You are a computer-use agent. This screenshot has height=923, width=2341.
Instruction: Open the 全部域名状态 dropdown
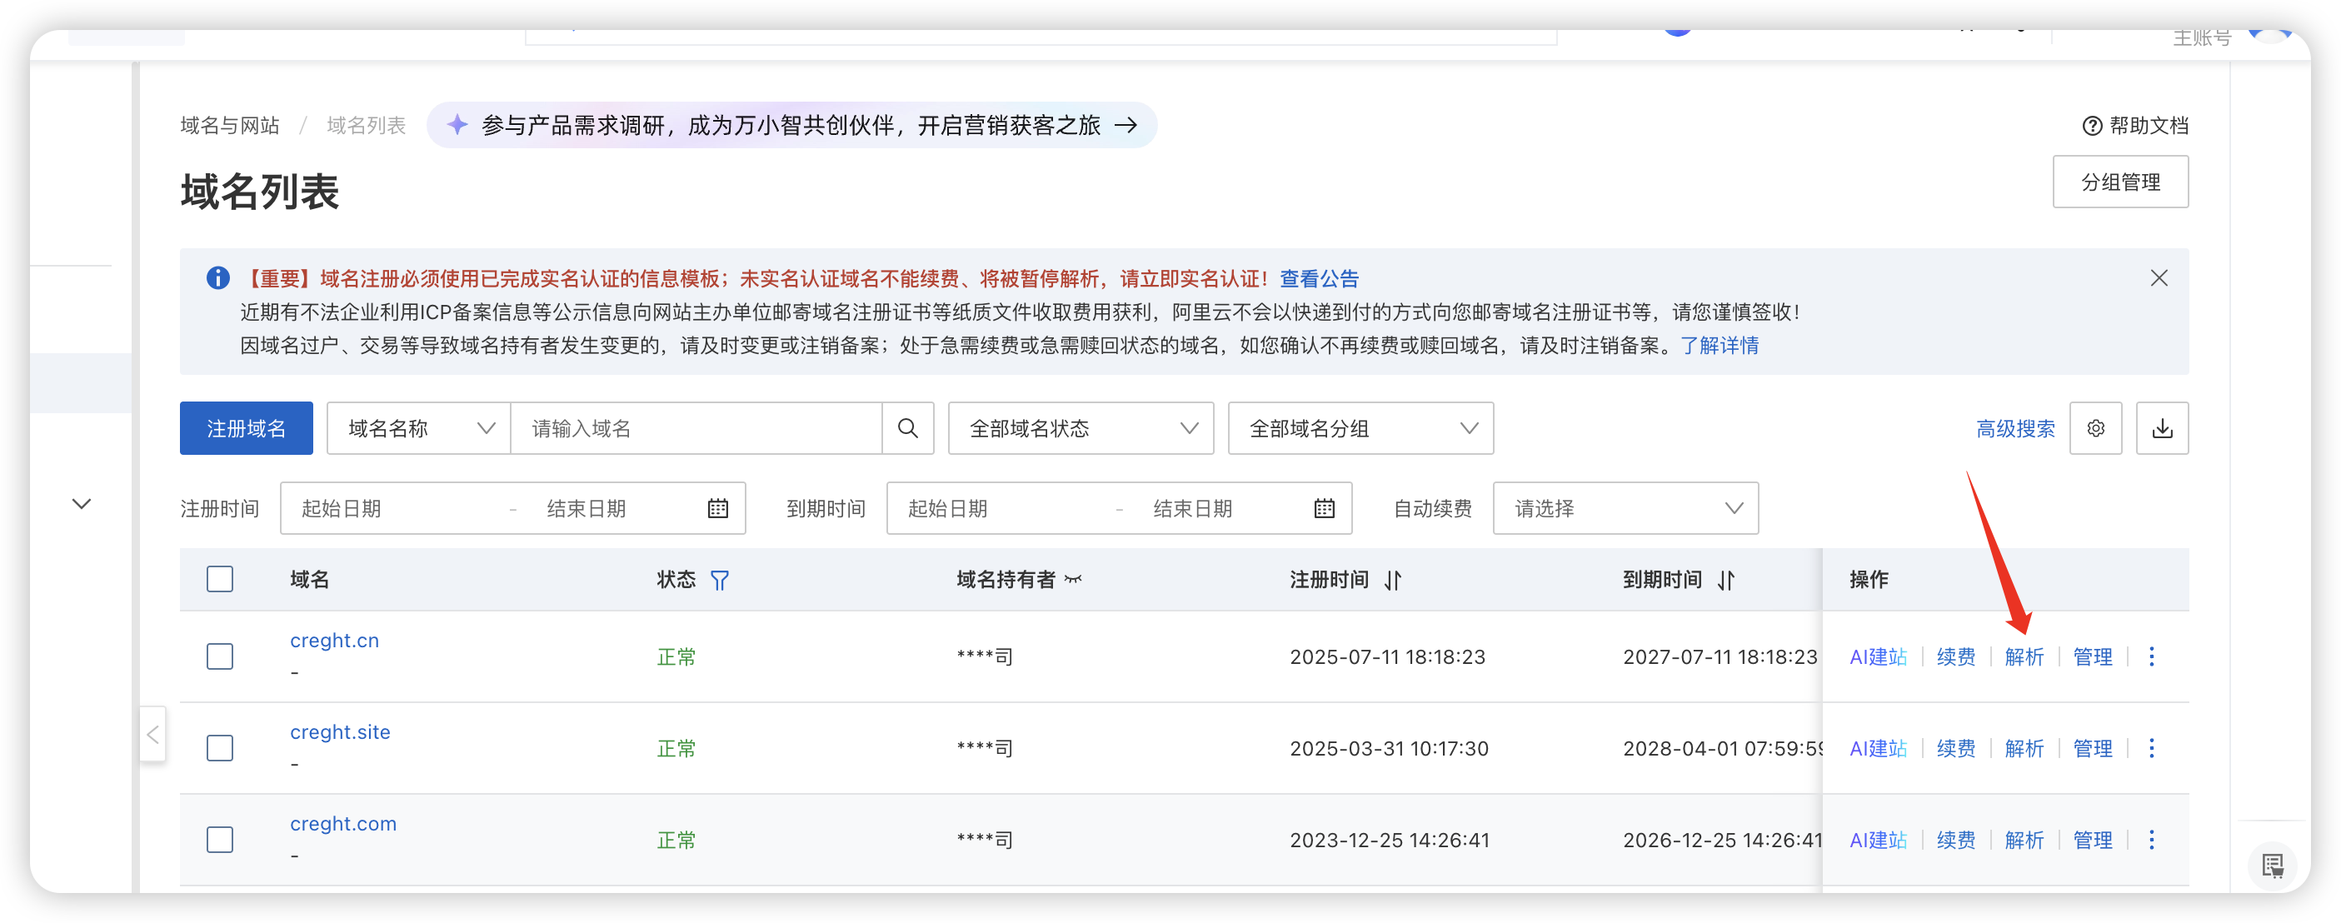[x=1081, y=428]
